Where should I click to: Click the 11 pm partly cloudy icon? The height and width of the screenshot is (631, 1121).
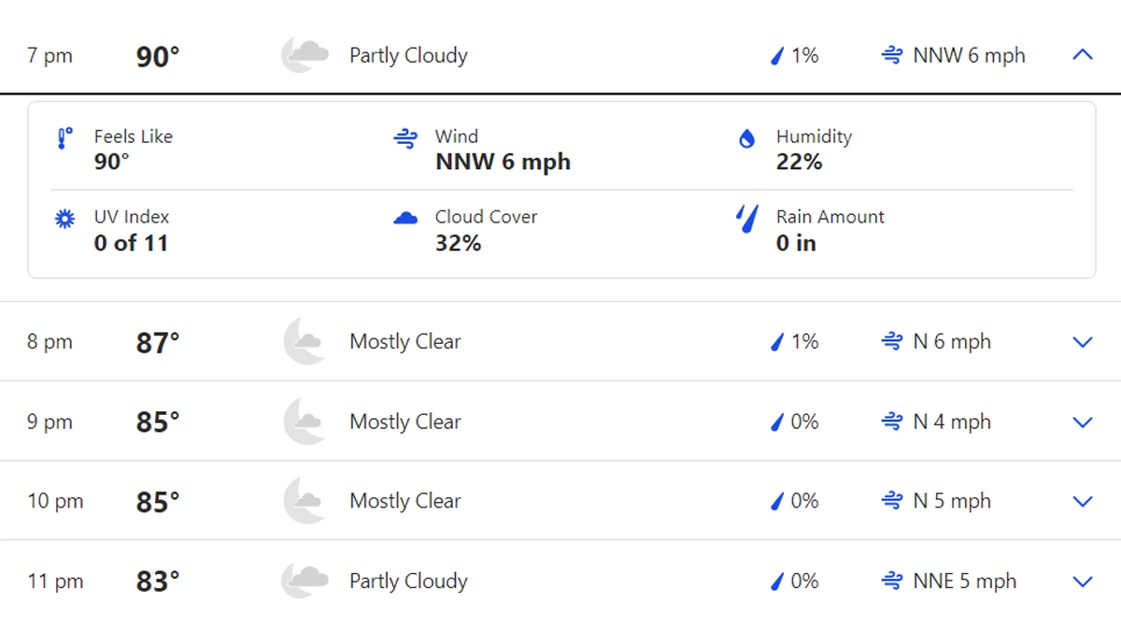click(305, 581)
